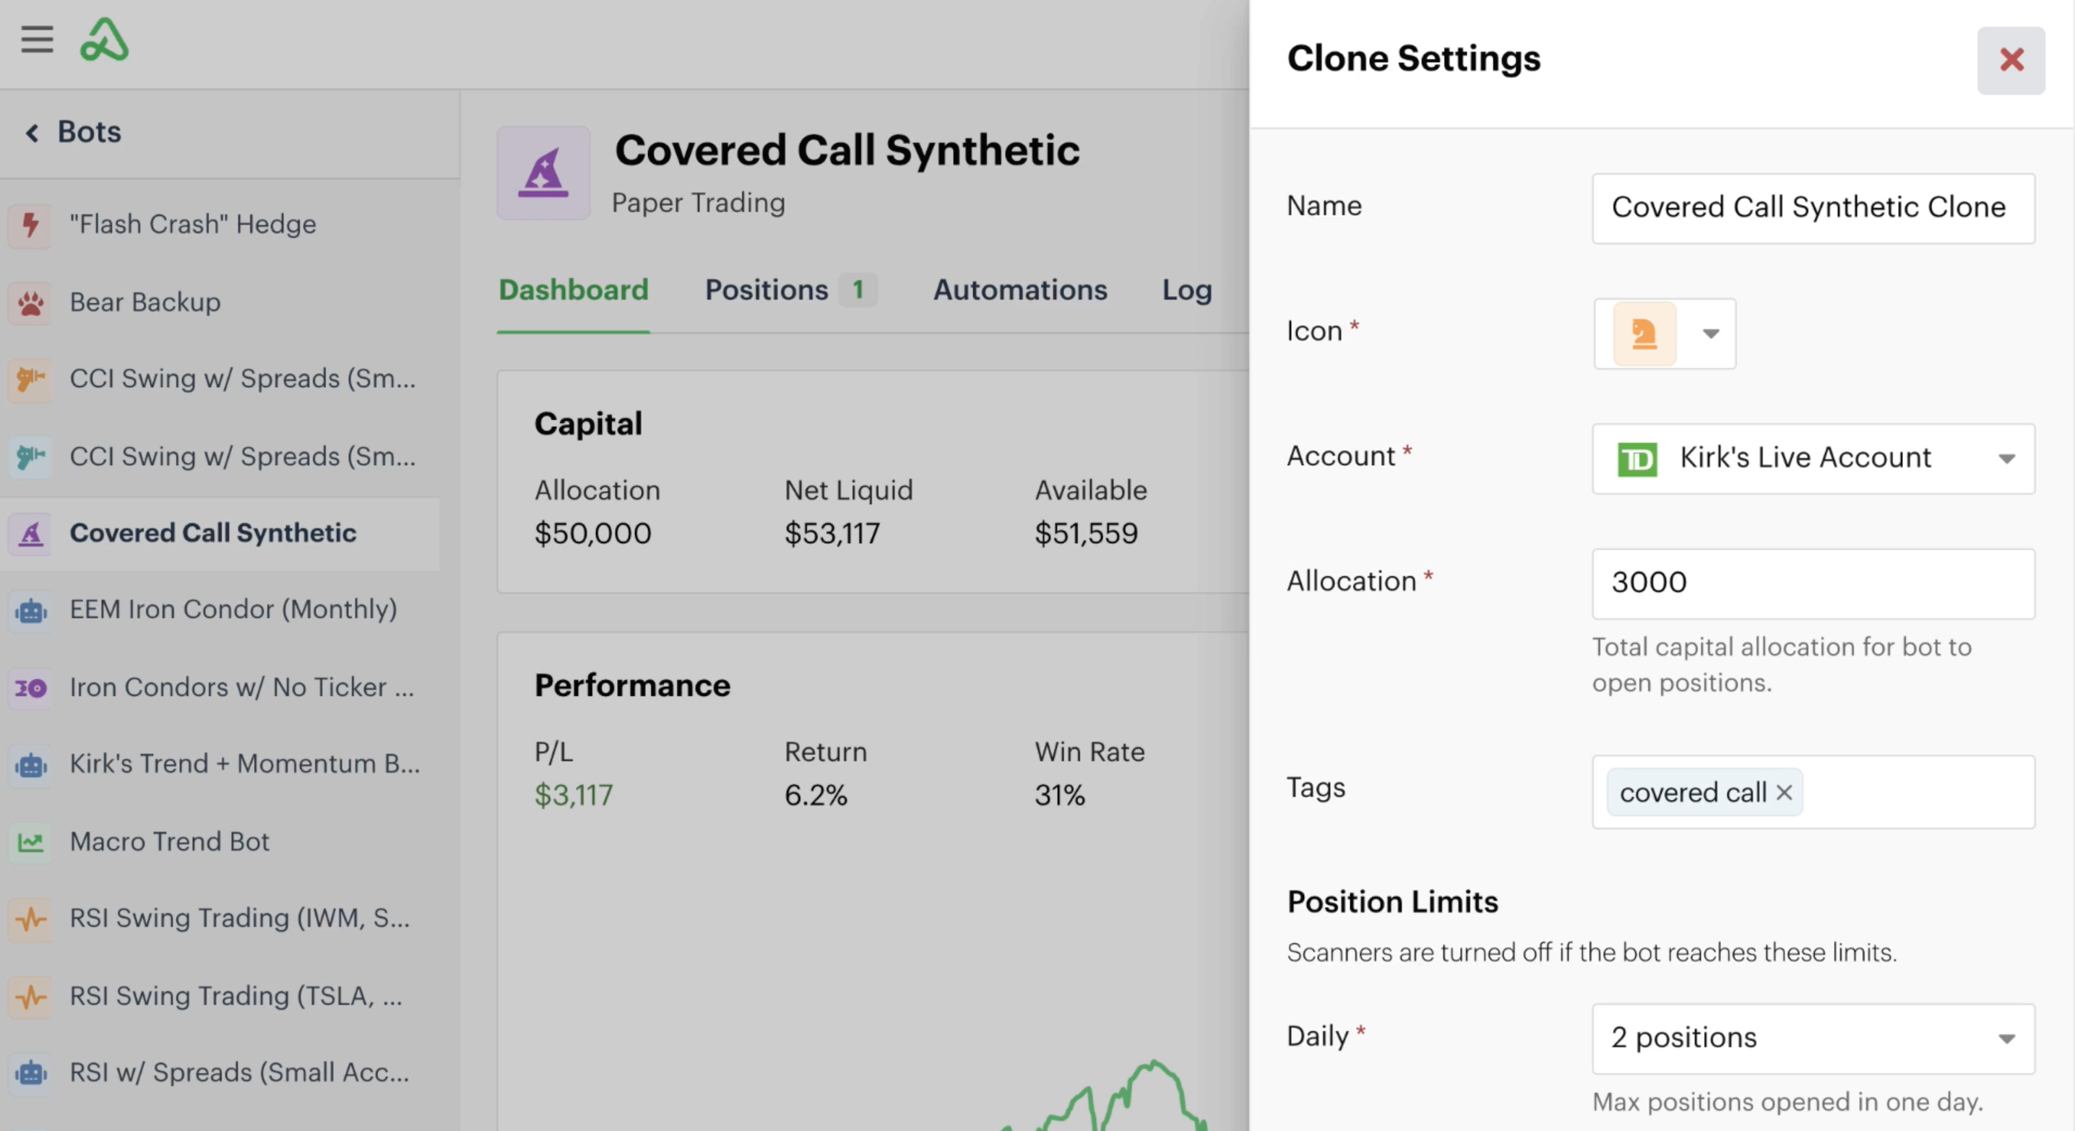Click RSI Swing Trading TSLA pulse icon
The image size is (2075, 1131).
pyautogui.click(x=30, y=996)
